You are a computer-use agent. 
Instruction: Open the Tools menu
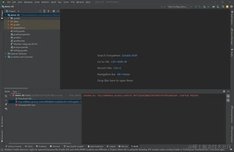coord(66,2)
